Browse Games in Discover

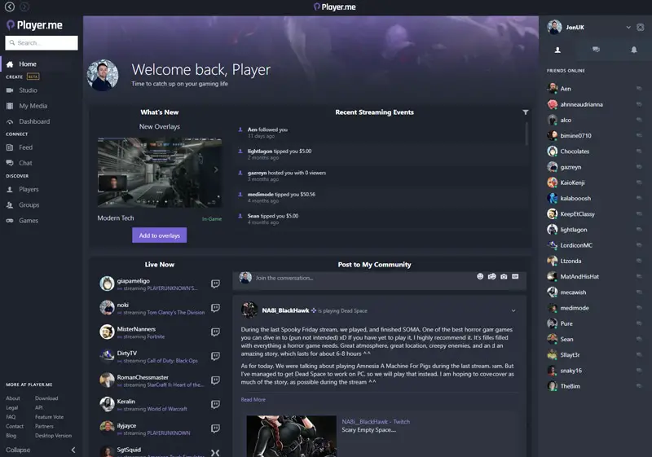pos(28,221)
